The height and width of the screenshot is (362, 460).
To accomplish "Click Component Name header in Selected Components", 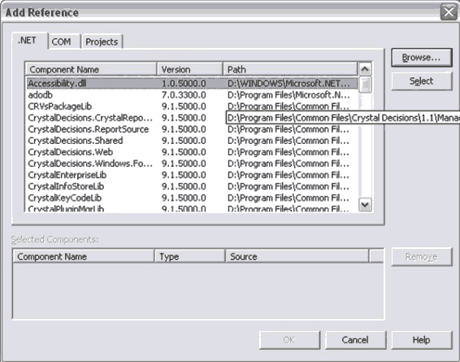I will coord(84,256).
